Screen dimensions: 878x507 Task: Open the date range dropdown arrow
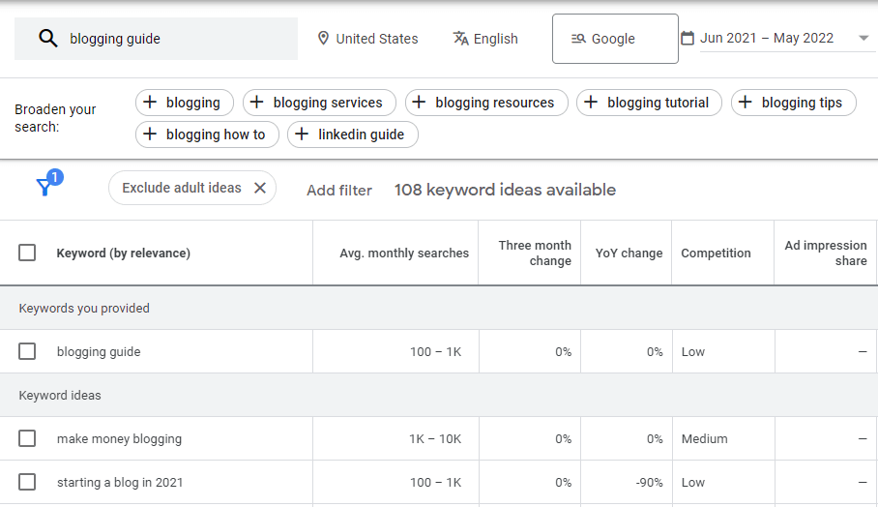[863, 38]
